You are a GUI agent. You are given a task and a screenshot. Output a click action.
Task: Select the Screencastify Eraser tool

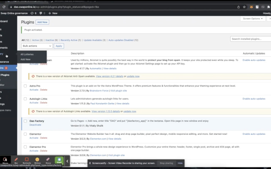pyautogui.click(x=48, y=161)
